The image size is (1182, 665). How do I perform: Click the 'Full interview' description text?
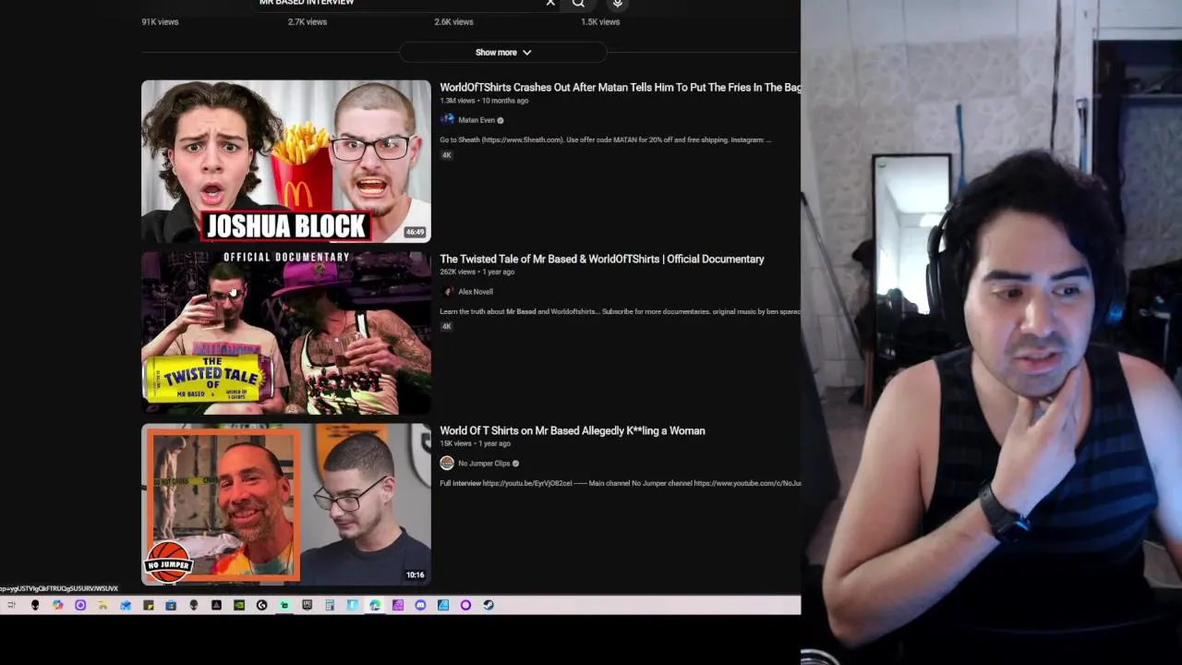pyautogui.click(x=620, y=484)
